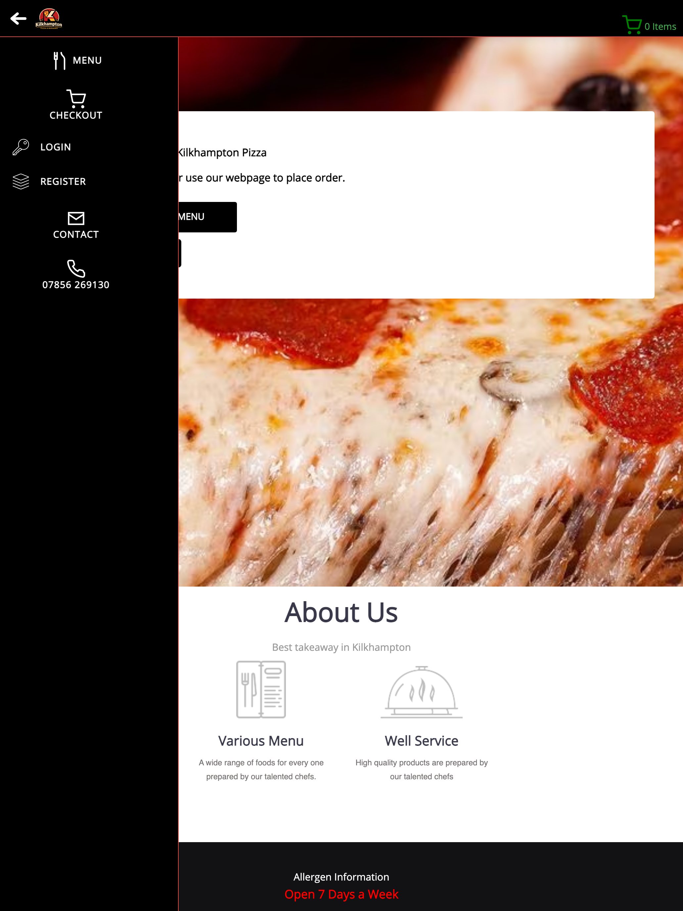Screen dimensions: 683x911
Task: Click the menu booklet illustration icon
Action: [261, 690]
